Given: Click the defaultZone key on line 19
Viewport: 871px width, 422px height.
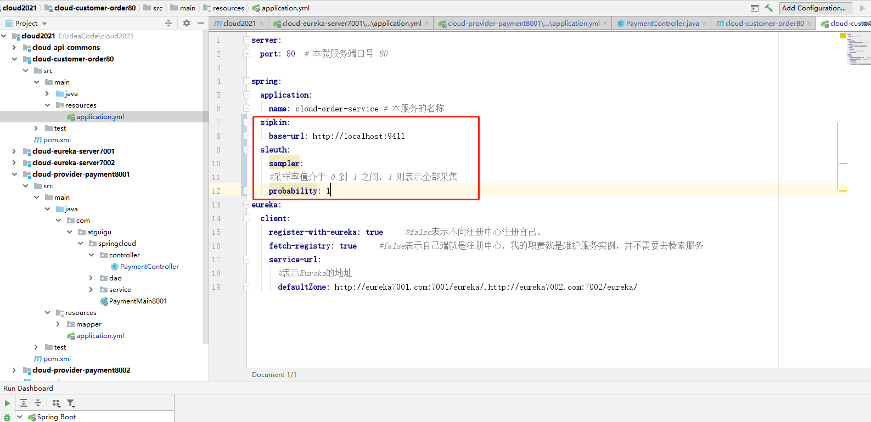Looking at the screenshot, I should [302, 287].
